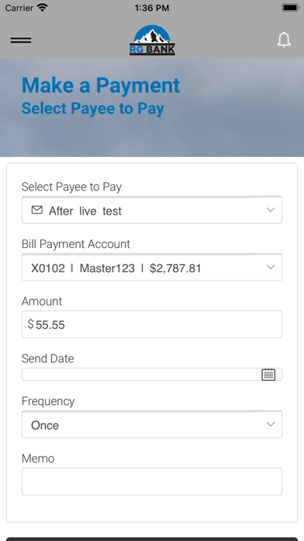Click the envelope icon beside After live test
This screenshot has height=541, width=304.
tap(37, 210)
